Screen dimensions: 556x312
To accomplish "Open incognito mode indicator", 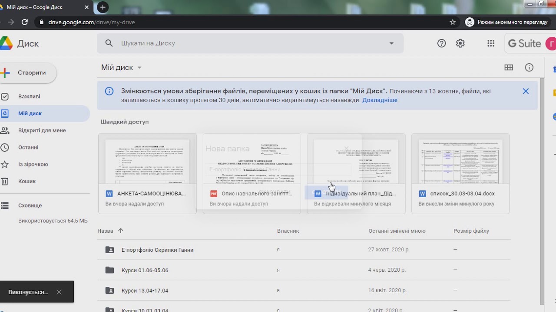I will point(506,22).
